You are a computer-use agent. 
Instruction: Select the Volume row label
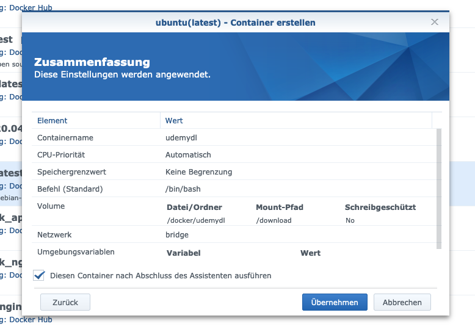(x=51, y=206)
